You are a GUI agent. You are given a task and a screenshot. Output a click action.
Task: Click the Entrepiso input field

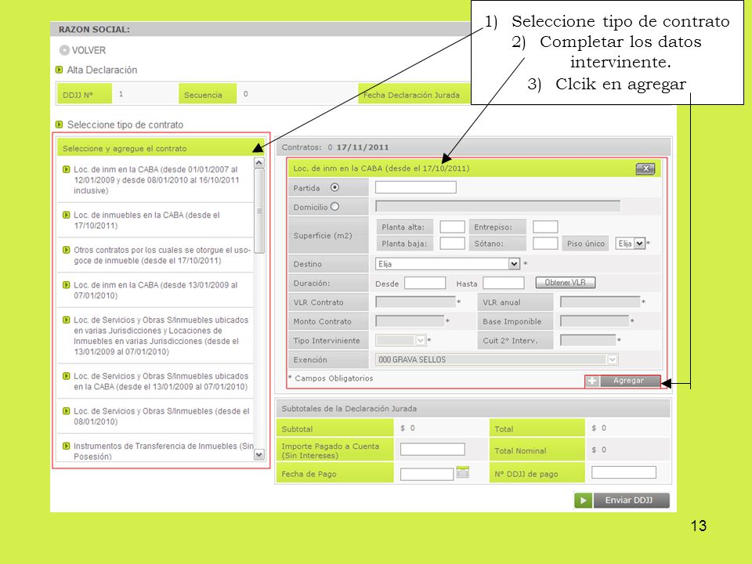545,227
